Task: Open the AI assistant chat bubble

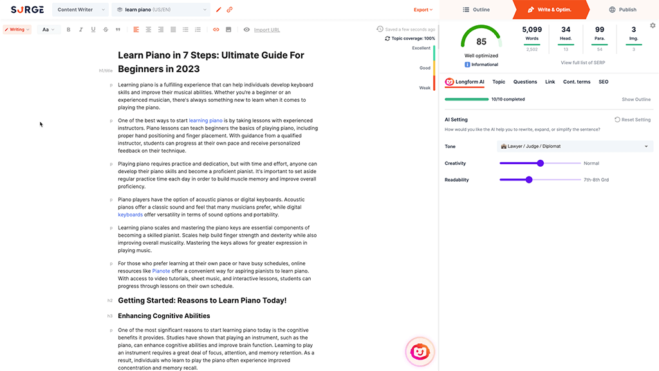Action: (x=420, y=352)
